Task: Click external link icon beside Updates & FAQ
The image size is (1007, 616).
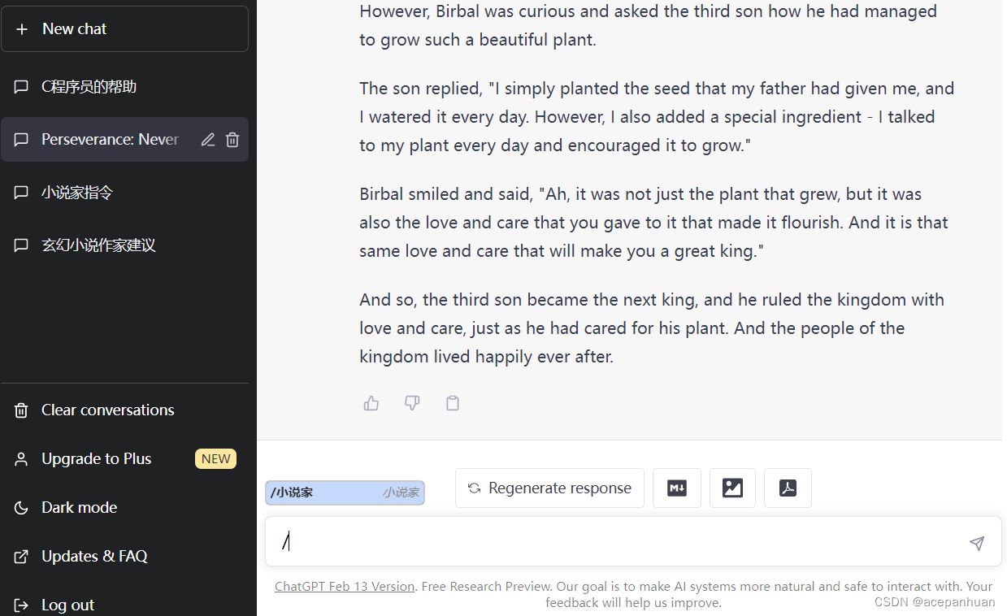Action: click(22, 557)
